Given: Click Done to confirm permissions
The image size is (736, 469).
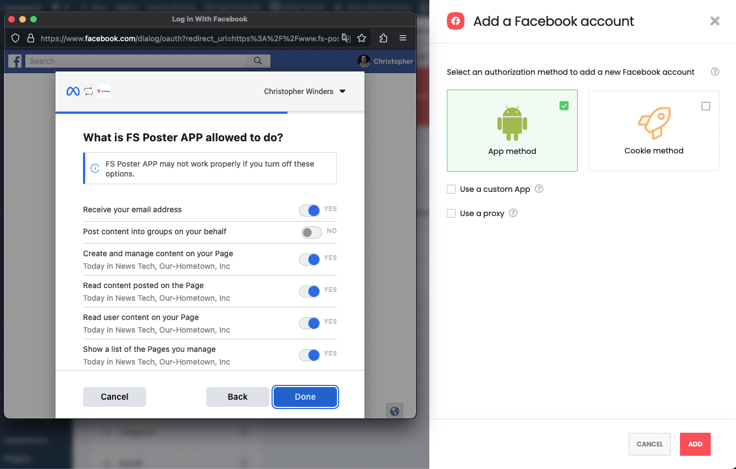Looking at the screenshot, I should (x=305, y=397).
